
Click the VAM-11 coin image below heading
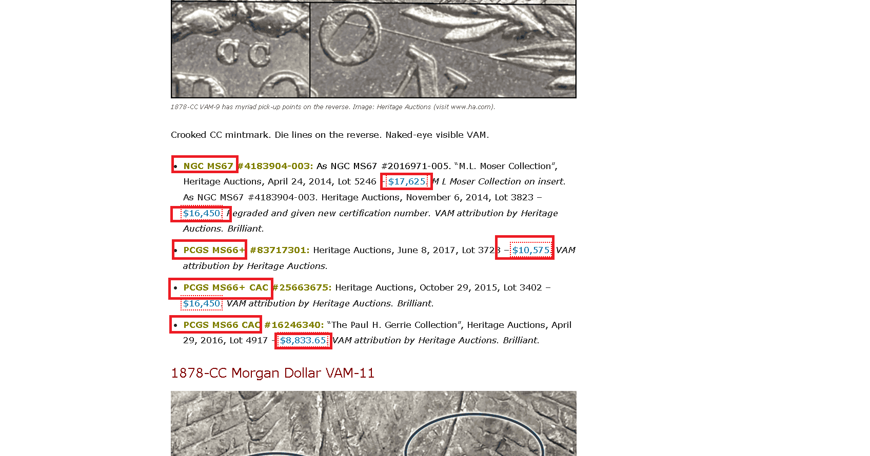point(373,423)
